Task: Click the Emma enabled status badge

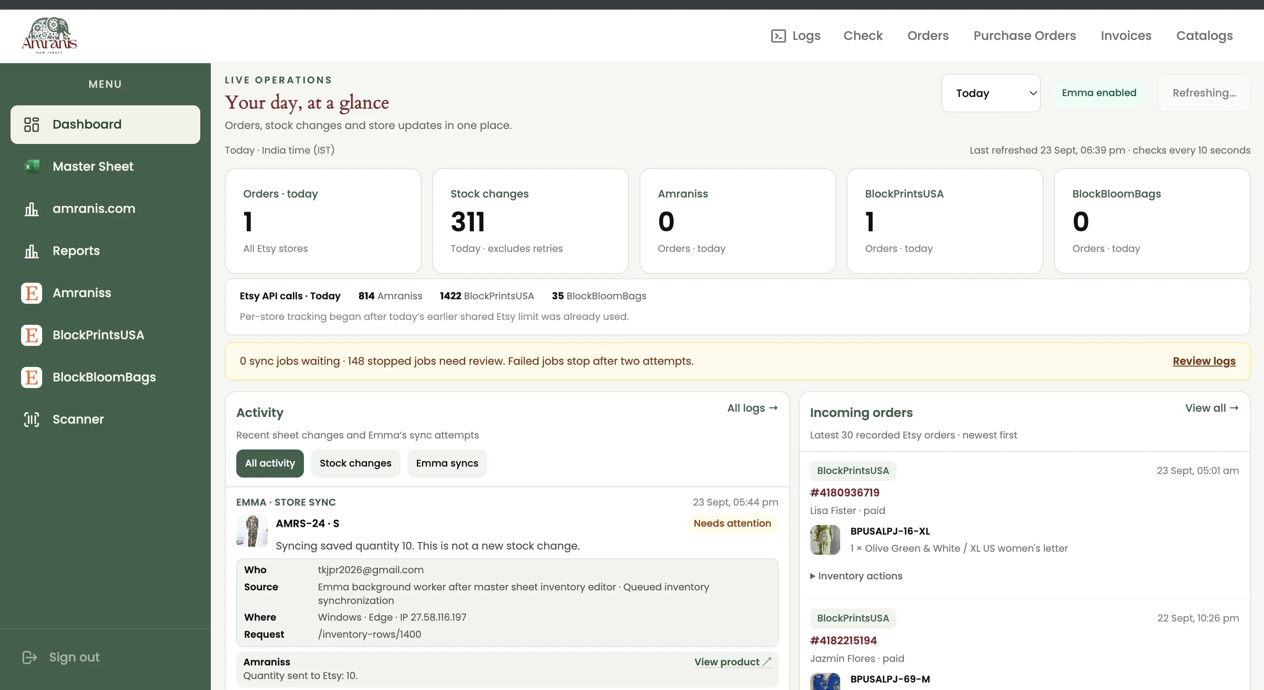Action: [x=1098, y=93]
